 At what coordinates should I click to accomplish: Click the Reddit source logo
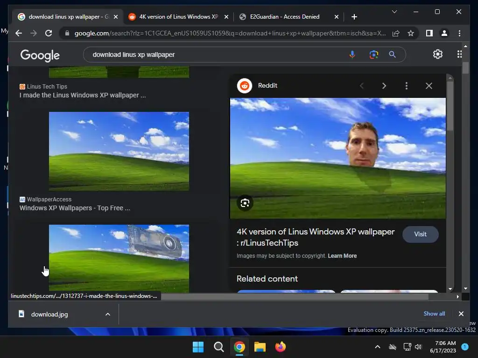(245, 86)
